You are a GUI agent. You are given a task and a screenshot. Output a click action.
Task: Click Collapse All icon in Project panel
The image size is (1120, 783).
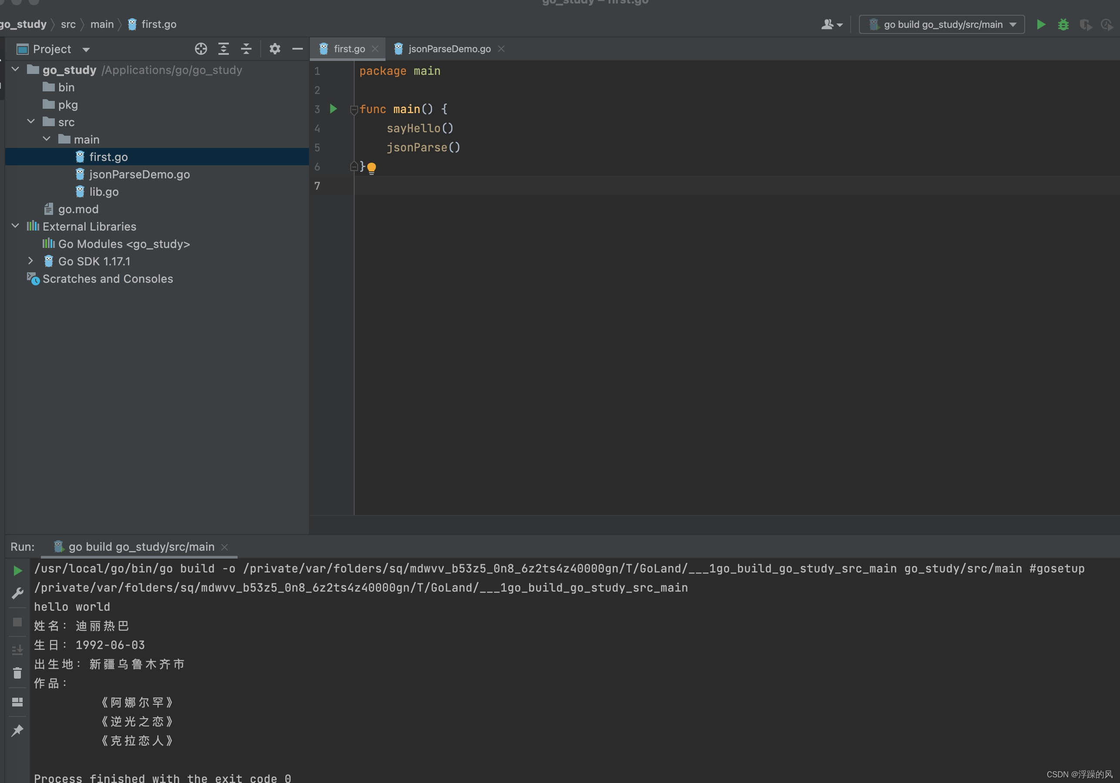[246, 49]
